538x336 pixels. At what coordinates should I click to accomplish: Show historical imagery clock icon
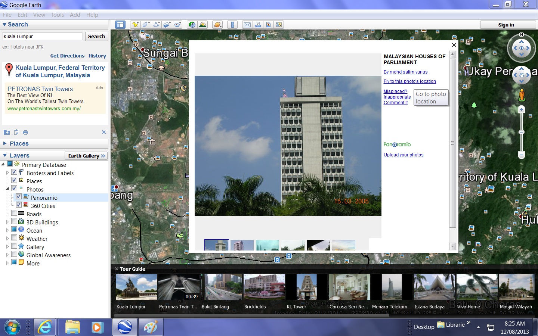point(192,25)
